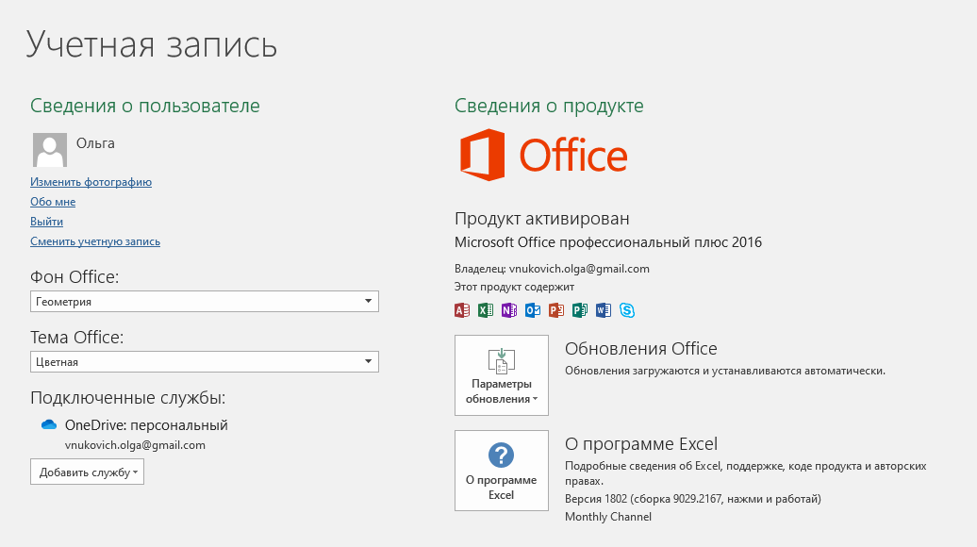Click the О программе Excel button
The image size is (977, 547).
[502, 471]
